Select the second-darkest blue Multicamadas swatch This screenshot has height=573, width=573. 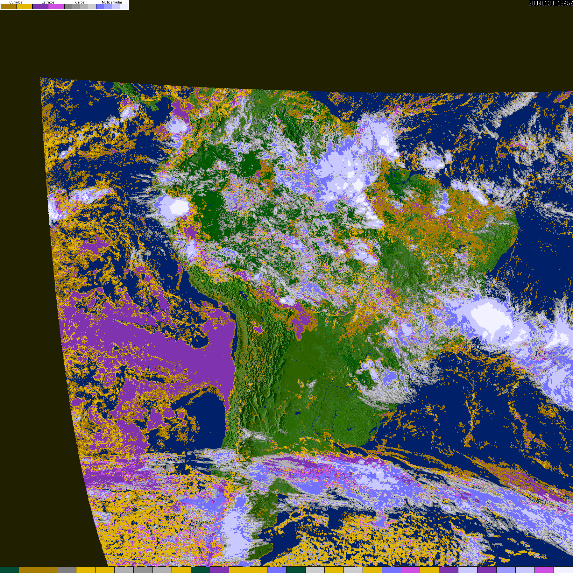pos(108,7)
